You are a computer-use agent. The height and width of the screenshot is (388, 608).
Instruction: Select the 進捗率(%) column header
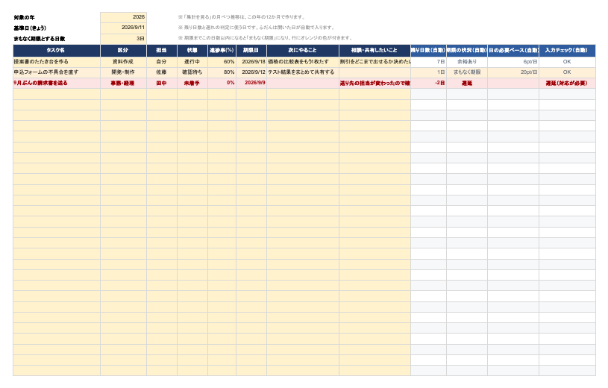[x=222, y=51]
